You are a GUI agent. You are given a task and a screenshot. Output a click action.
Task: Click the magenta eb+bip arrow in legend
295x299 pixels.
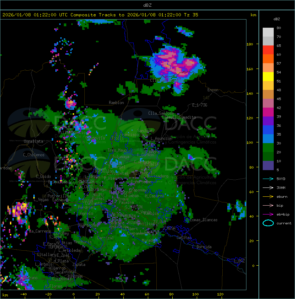click(268, 214)
